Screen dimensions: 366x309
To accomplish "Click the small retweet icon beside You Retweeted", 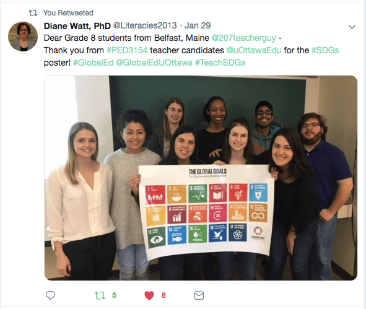I will pos(33,13).
